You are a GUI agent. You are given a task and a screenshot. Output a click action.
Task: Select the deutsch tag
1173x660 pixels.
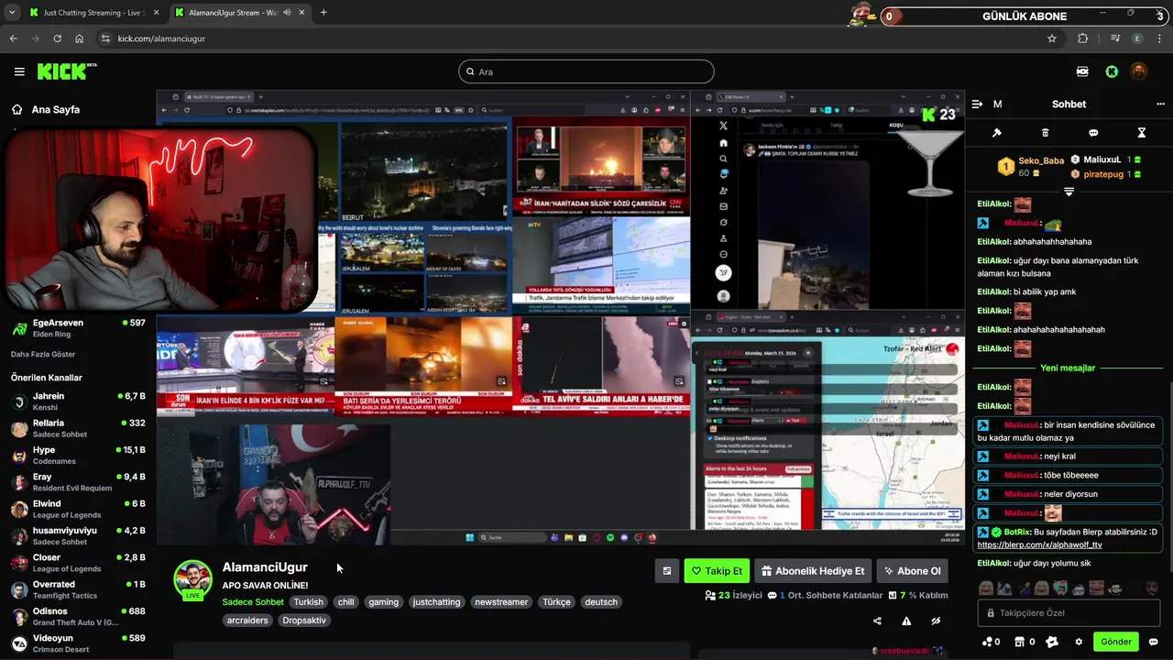(x=601, y=602)
